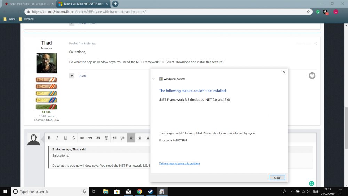Click the ENG language indicator
Screen dimensions: 348x196
click(315, 191)
